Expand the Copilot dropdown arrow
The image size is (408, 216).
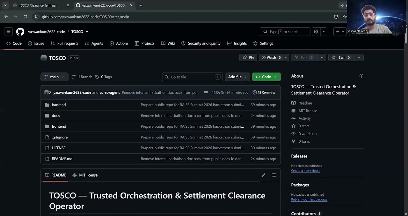click(324, 31)
